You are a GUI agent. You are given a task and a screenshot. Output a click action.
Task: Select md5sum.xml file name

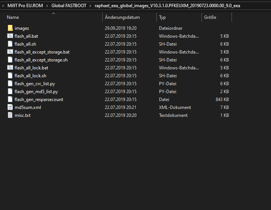(28, 107)
